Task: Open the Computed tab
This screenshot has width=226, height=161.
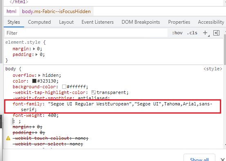Action: (x=39, y=22)
